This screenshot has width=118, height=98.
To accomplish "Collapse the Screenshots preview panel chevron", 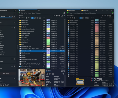I will click(x=87, y=77).
